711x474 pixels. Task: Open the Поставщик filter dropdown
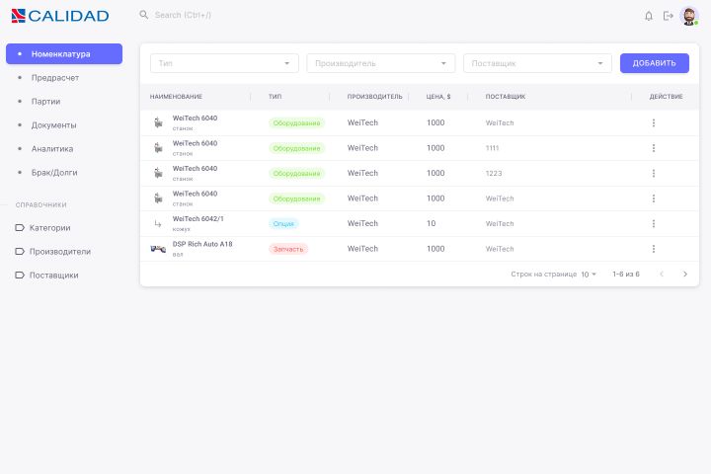tap(537, 63)
